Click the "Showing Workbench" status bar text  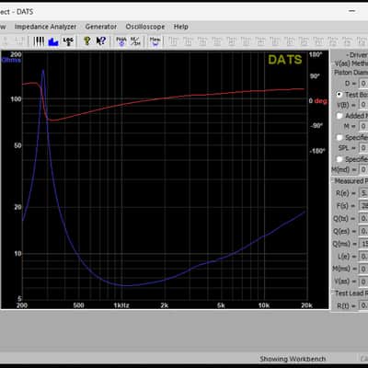coord(293,359)
